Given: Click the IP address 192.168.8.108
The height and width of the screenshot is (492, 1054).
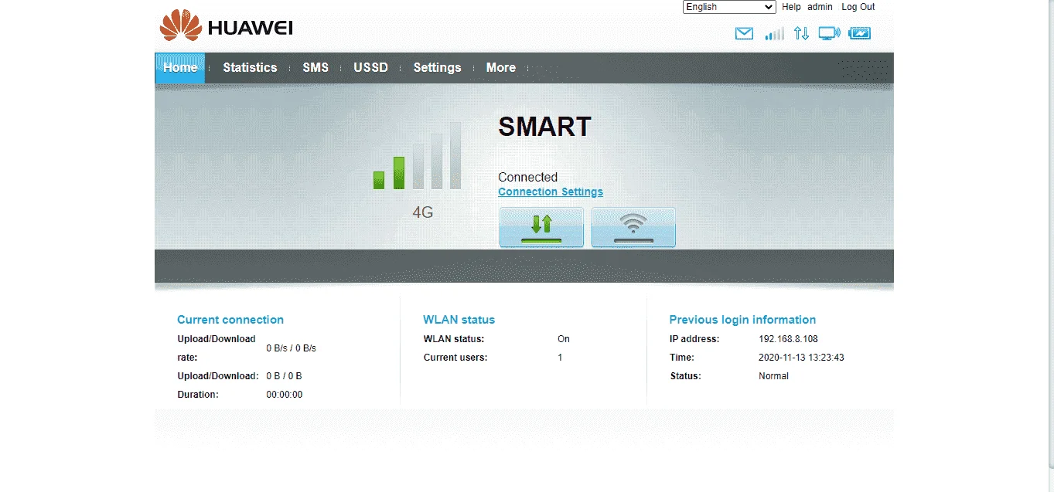Looking at the screenshot, I should tap(788, 339).
